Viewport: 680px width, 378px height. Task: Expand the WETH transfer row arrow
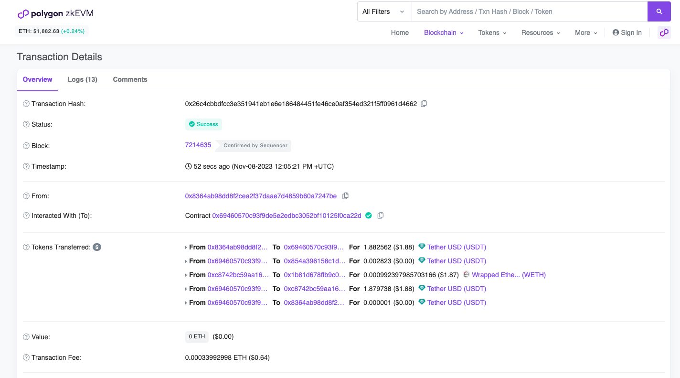click(x=186, y=275)
